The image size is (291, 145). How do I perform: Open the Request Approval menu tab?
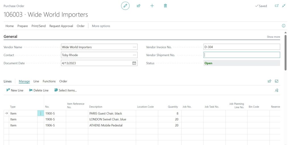click(x=61, y=26)
